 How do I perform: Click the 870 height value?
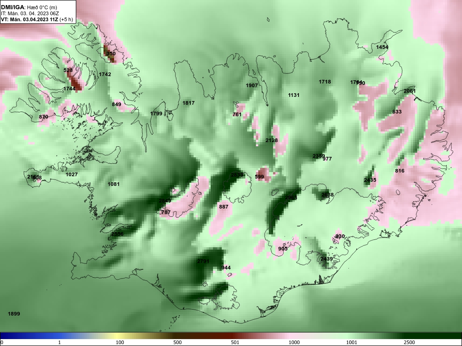[43, 117]
